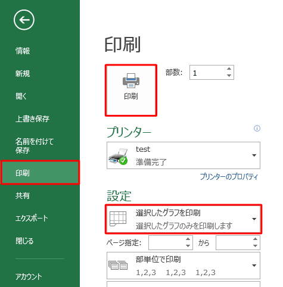Open the アカウント sidebar item
This screenshot has width=283, height=287.
[x=29, y=276]
